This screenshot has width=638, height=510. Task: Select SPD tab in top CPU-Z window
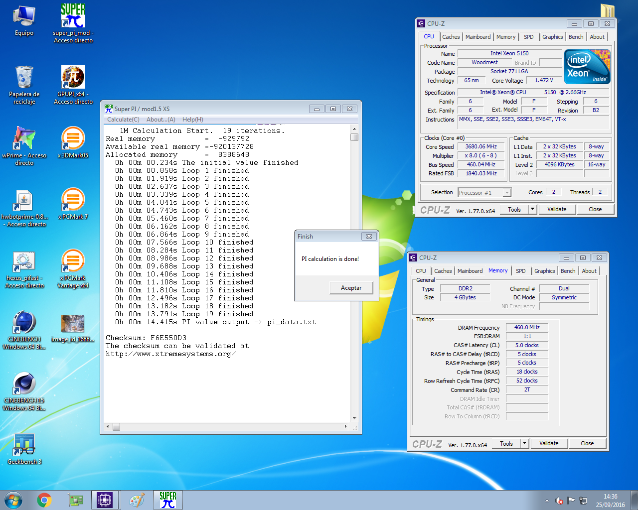click(529, 37)
